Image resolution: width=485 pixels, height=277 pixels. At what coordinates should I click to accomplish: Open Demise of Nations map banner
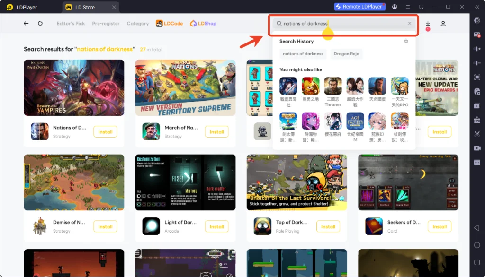74,182
